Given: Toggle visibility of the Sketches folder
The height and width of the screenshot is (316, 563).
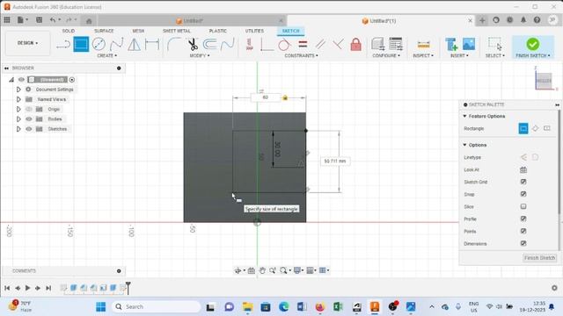Looking at the screenshot, I should point(29,129).
